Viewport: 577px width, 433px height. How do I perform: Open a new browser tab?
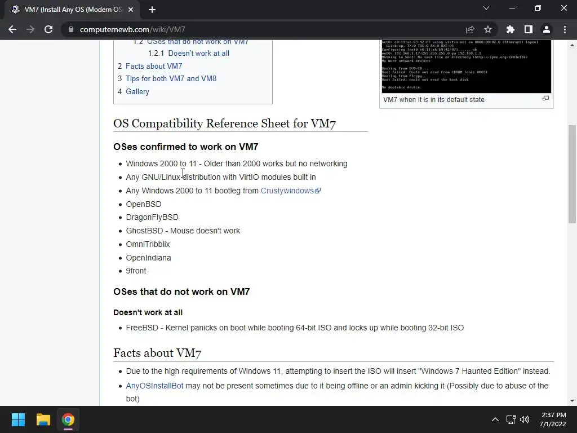coord(152,10)
